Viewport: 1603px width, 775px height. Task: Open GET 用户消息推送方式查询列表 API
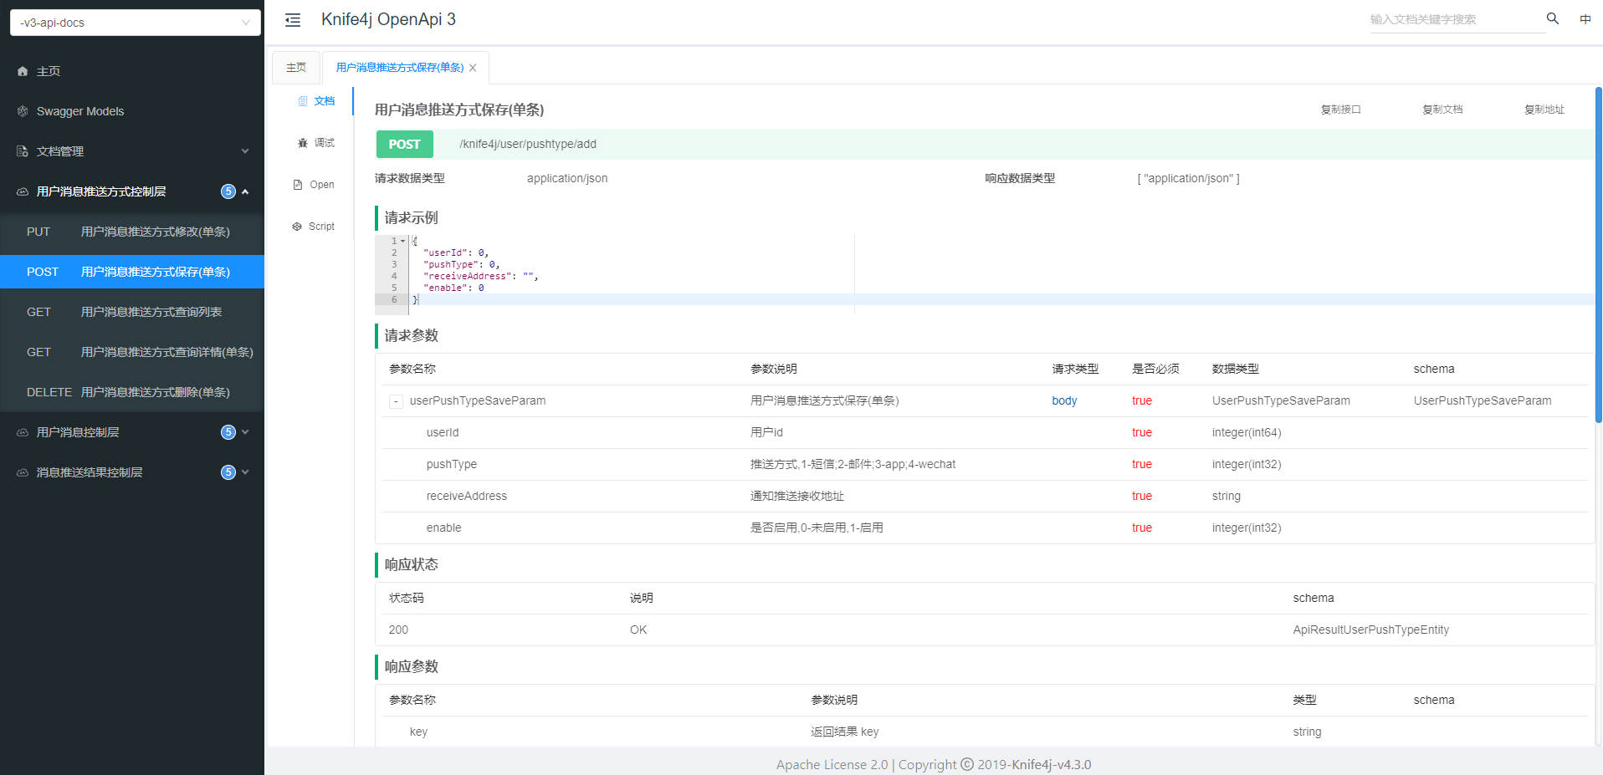point(132,312)
